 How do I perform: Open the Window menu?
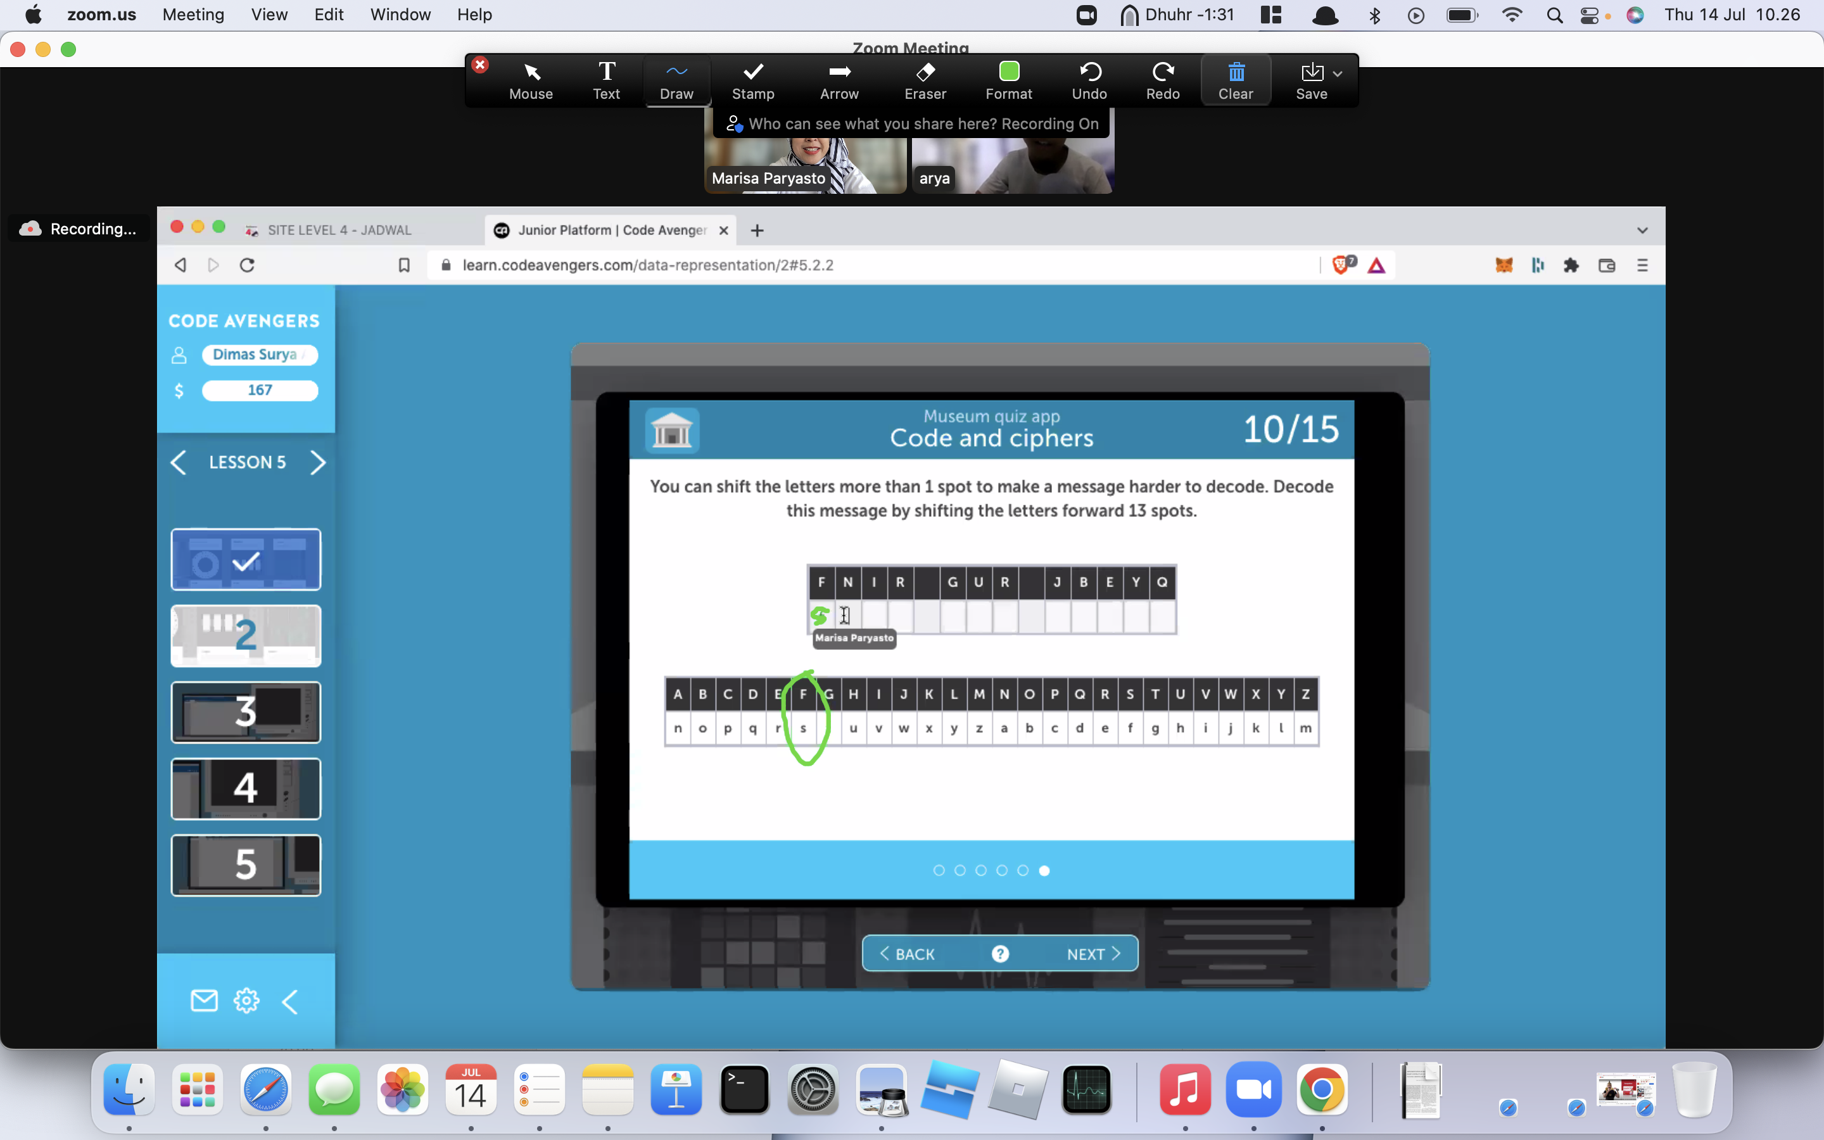coord(400,15)
